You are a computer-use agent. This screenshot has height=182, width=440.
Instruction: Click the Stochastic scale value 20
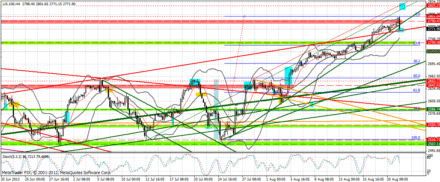coord(429,170)
